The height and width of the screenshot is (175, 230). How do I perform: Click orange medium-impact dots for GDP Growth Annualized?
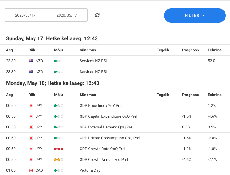point(59,160)
